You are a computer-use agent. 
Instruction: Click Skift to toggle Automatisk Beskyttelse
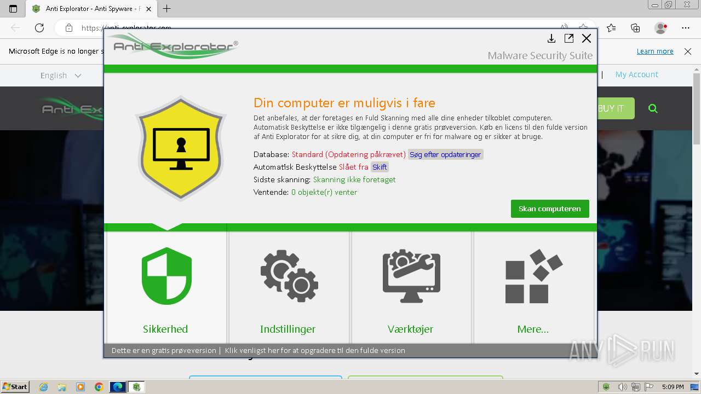[380, 167]
